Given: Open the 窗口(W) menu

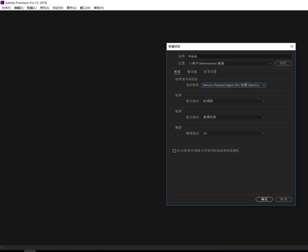Looking at the screenshot, I should pyautogui.click(x=85, y=8).
